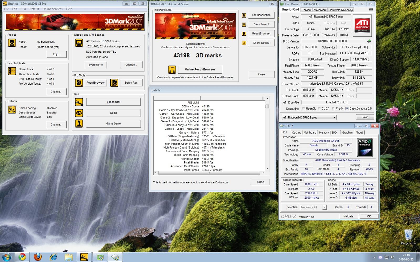Launch Firefox from the taskbar
Viewport: 420px width, 262px height.
(38, 257)
